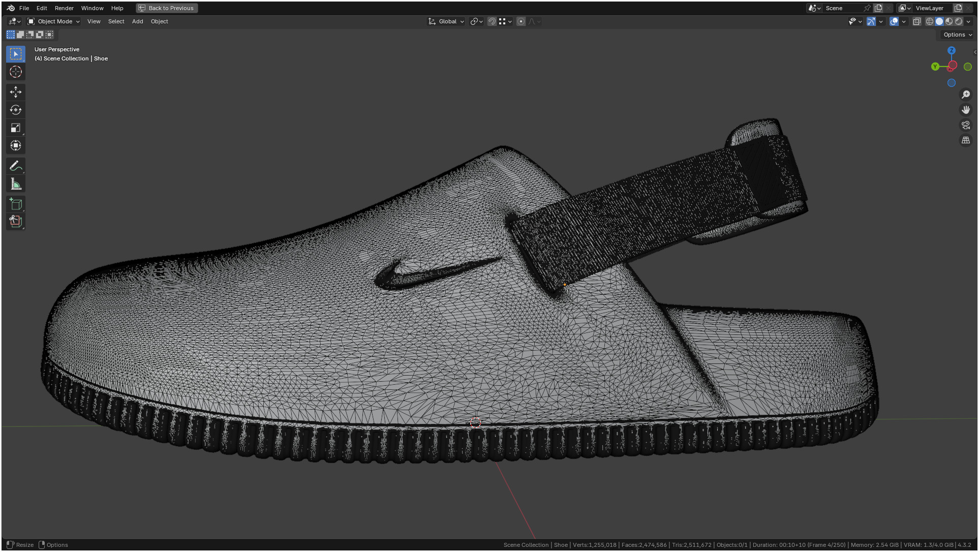Open selectability and visibility dropdown
Image resolution: width=979 pixels, height=552 pixels.
tap(855, 21)
